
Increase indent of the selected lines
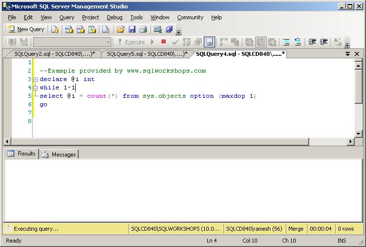[x=323, y=42]
